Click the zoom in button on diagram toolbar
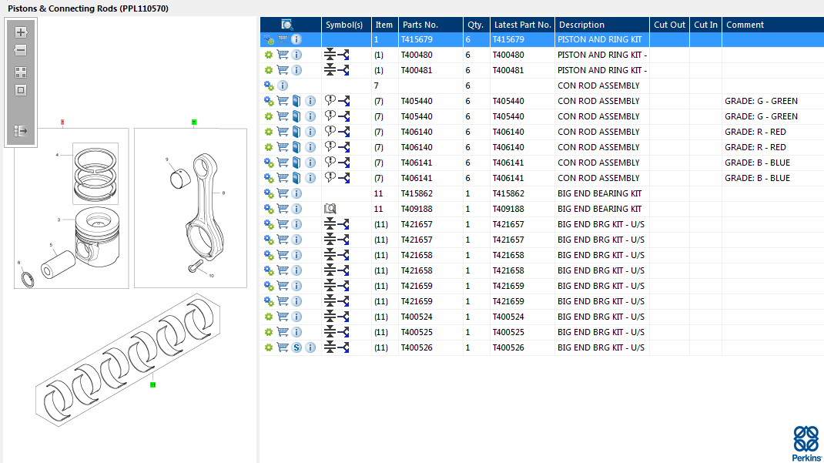 [21, 32]
